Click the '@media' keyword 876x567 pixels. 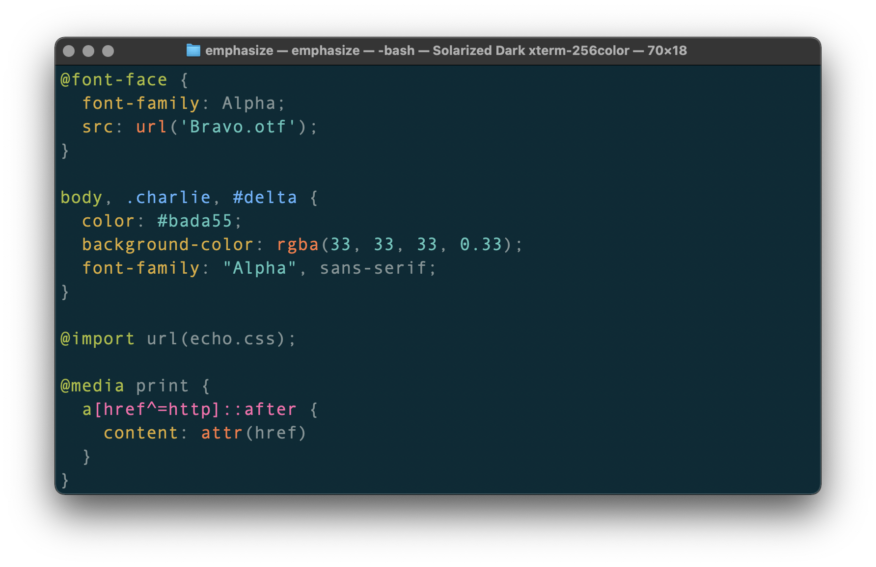click(x=92, y=386)
